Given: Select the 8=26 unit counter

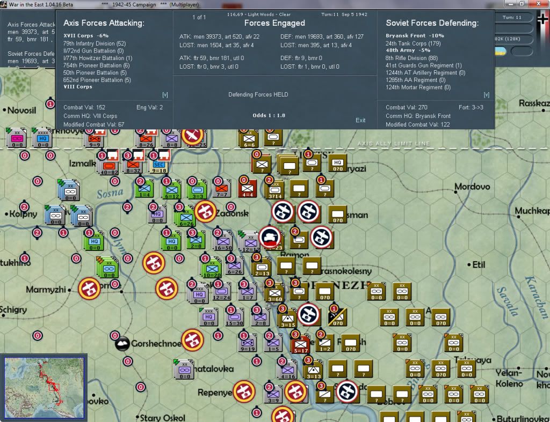Looking at the screenshot, I should (x=146, y=139).
